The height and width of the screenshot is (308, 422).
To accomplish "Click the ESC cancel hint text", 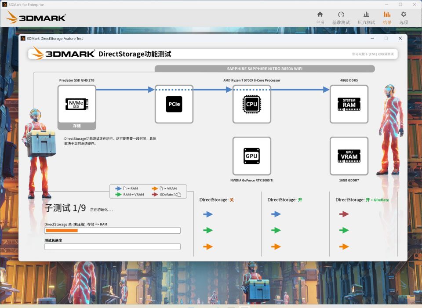I will pyautogui.click(x=373, y=54).
